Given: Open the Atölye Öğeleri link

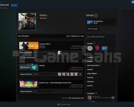Looking at the screenshot, I should 92,74.
